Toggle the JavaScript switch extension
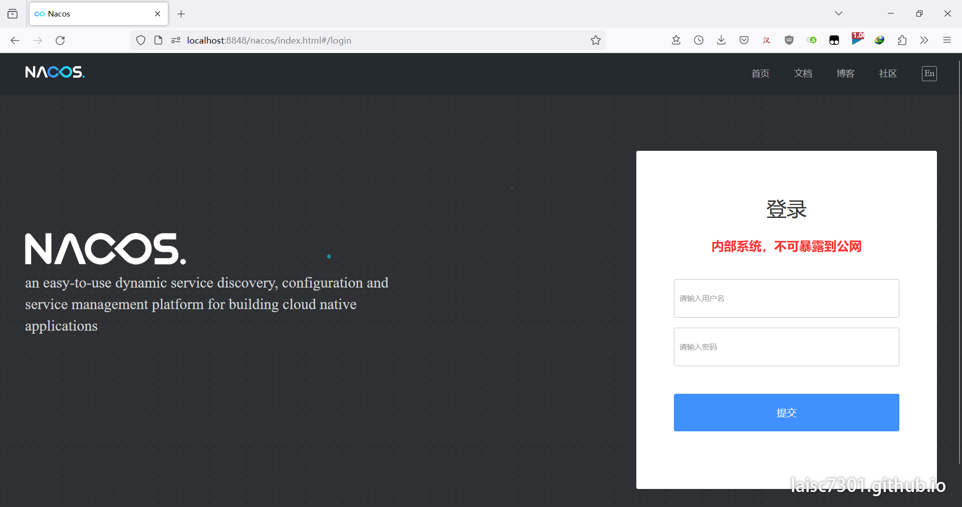Viewport: 962px width, 507px height. (x=812, y=40)
